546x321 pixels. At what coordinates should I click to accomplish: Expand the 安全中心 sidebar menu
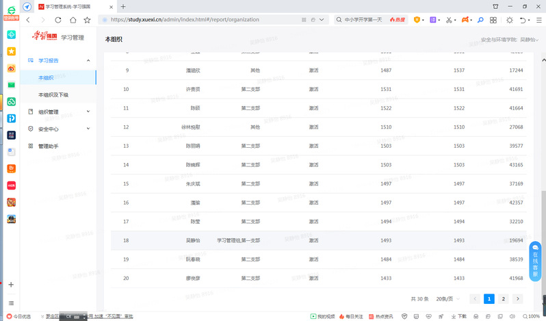(x=88, y=129)
